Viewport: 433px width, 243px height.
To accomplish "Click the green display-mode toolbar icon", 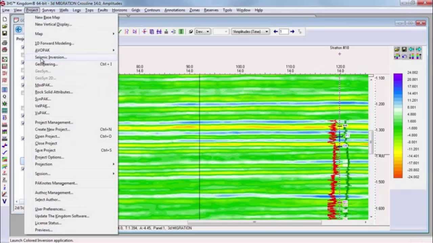I will coord(181,31).
